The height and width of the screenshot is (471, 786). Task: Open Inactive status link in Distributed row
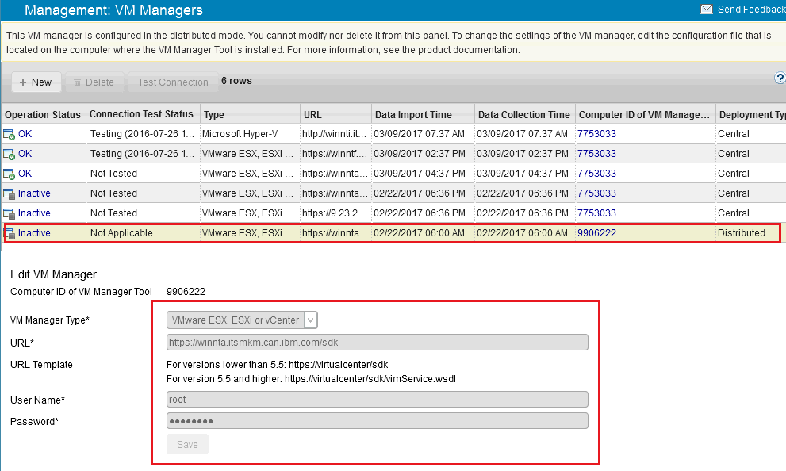tap(34, 233)
